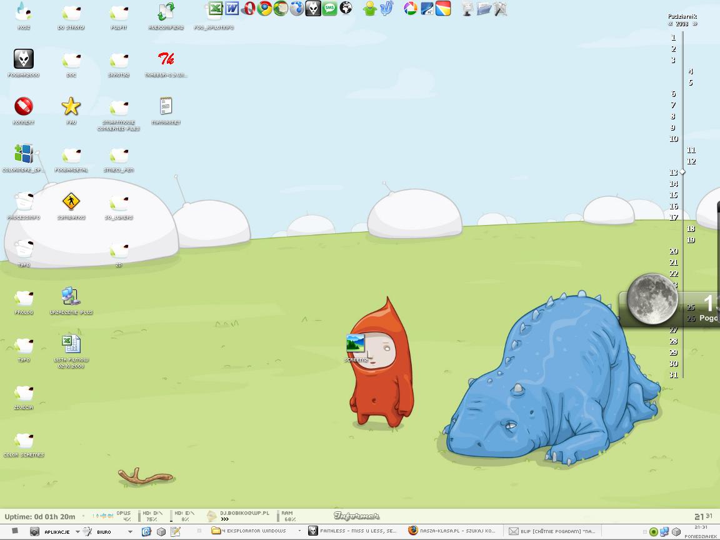720x540 pixels.
Task: Select the Tkabber desktop shortcut
Action: click(166, 63)
